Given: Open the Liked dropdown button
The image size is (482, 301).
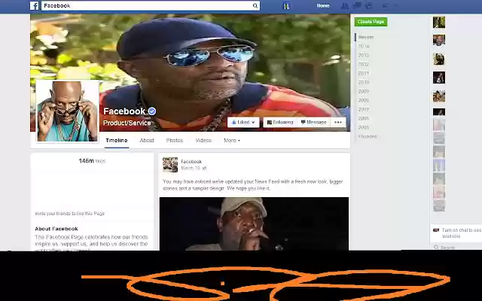Looking at the screenshot, I should point(243,122).
